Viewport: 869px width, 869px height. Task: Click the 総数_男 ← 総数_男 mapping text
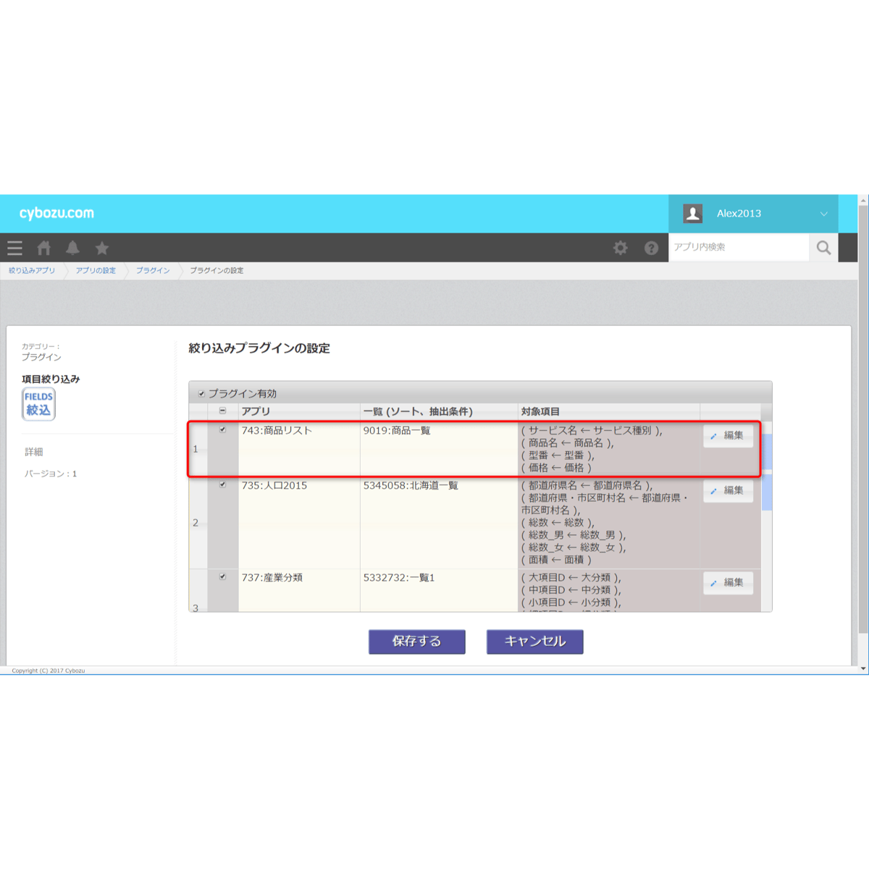coord(574,535)
